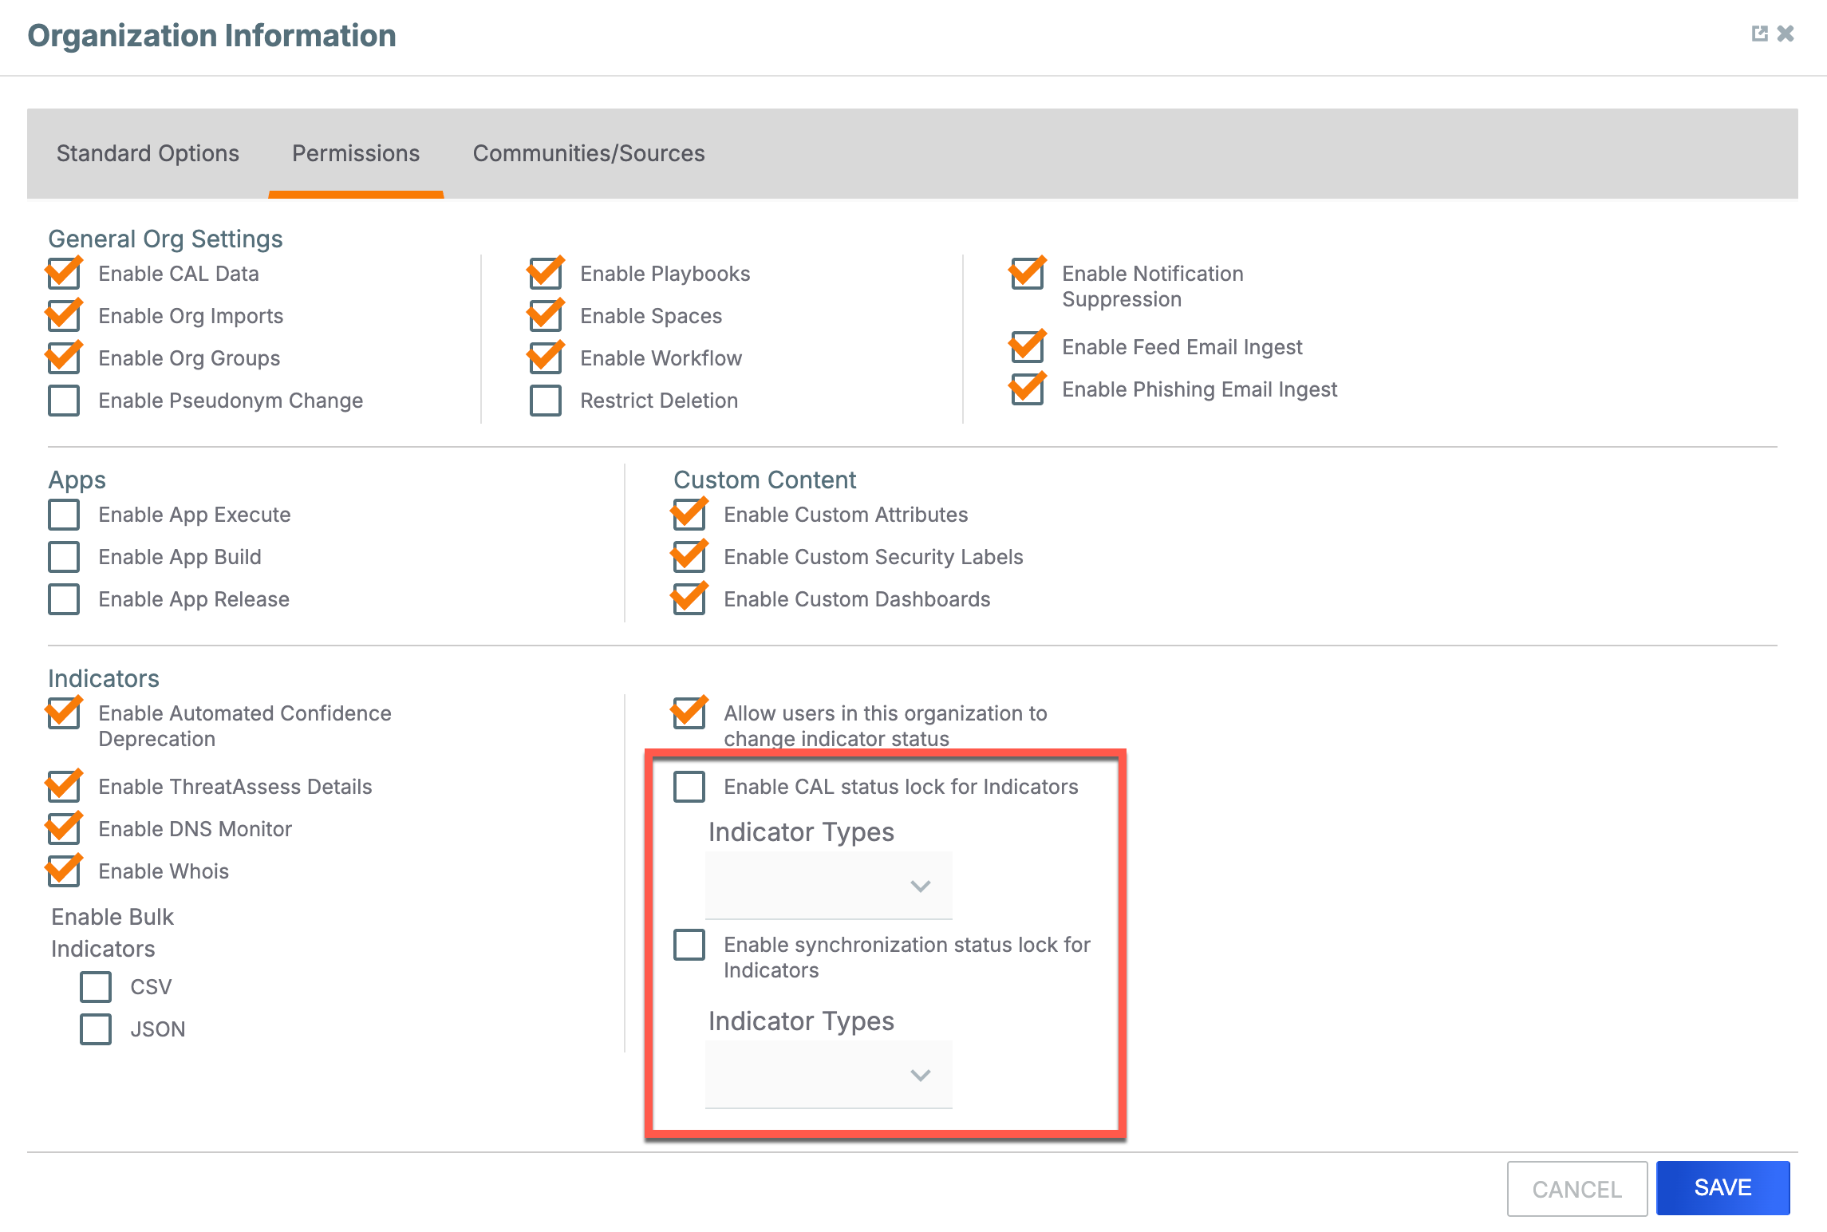
Task: Check the JSON bulk indicators option
Action: [x=95, y=1029]
